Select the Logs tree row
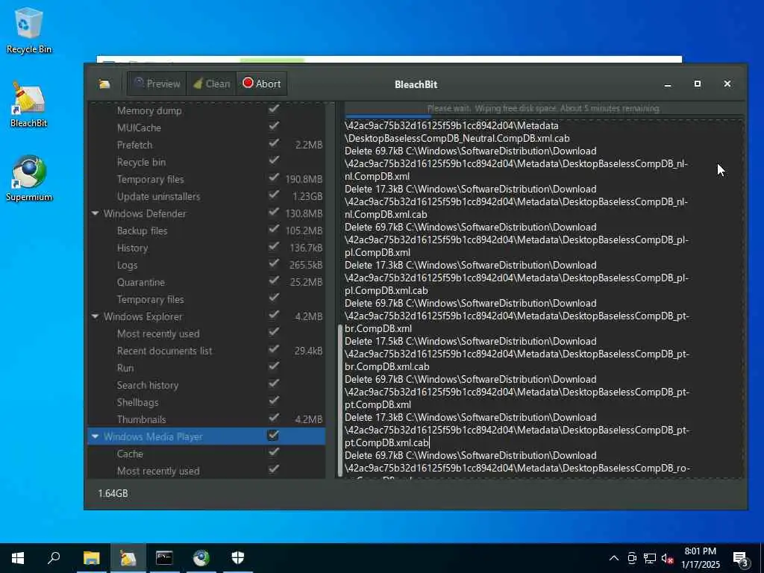 [207, 265]
